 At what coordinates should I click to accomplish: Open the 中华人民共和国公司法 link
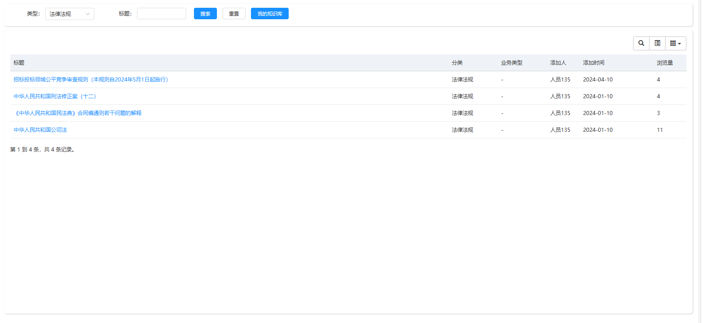pyautogui.click(x=40, y=130)
